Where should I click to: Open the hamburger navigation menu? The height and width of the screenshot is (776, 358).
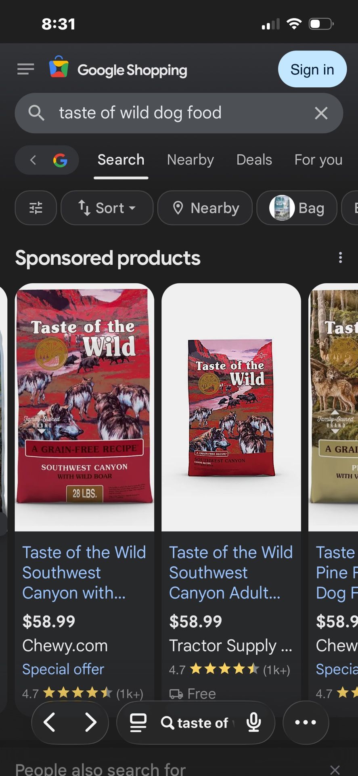point(25,69)
